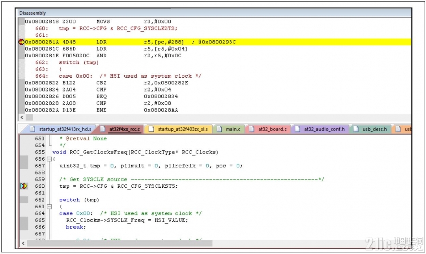Viewport: 426px width, 254px height.
Task: Click the break statement on line 666
Action: pyautogui.click(x=76, y=227)
